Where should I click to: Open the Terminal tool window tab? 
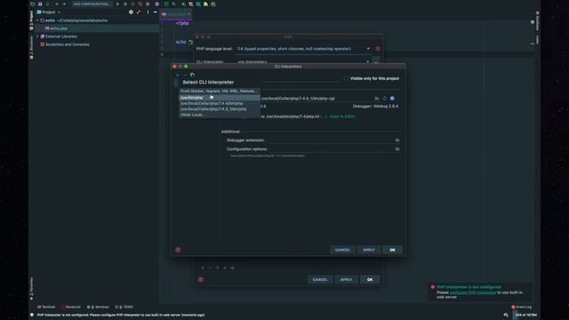46,307
